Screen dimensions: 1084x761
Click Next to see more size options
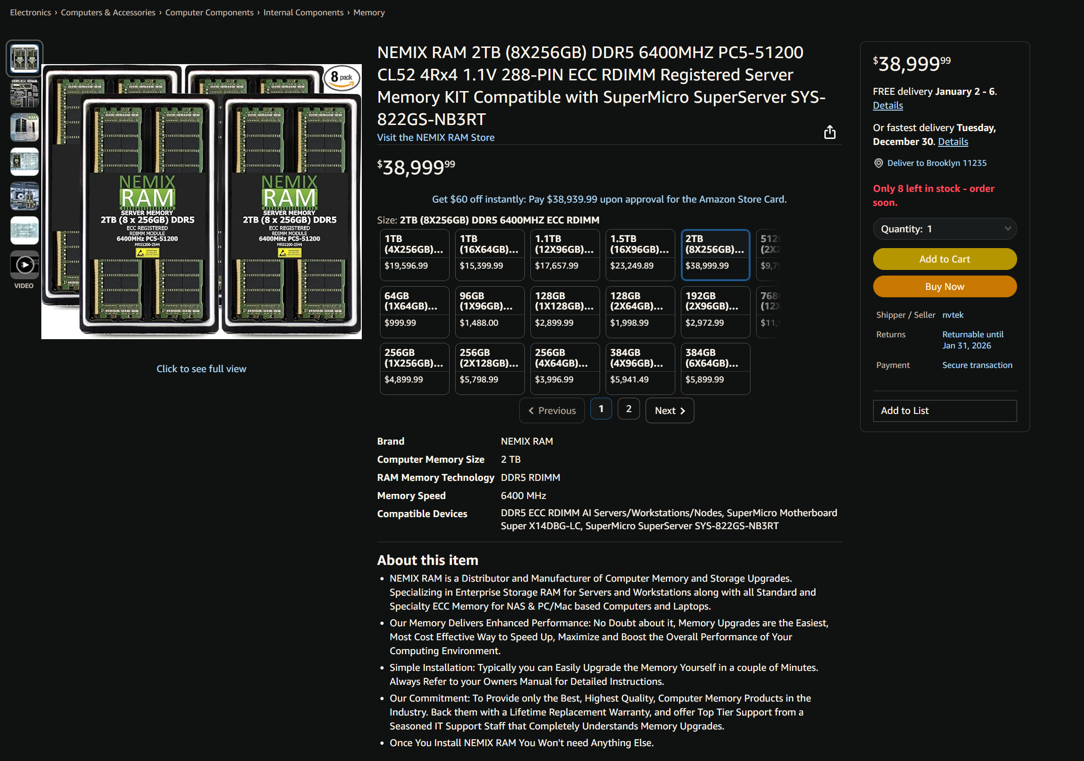[x=669, y=410]
